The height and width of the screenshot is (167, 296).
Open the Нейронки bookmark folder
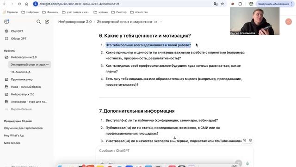pyautogui.click(x=30, y=12)
